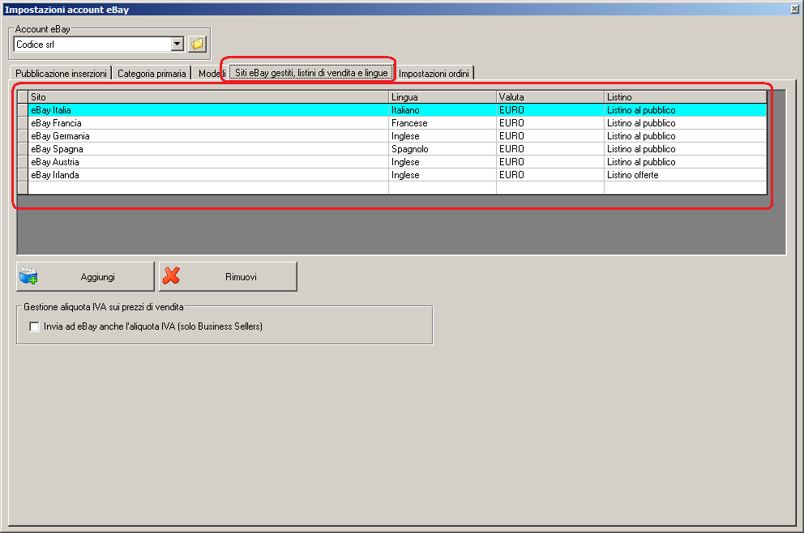The image size is (804, 533).
Task: Sort by the Sito column header
Action: click(208, 97)
